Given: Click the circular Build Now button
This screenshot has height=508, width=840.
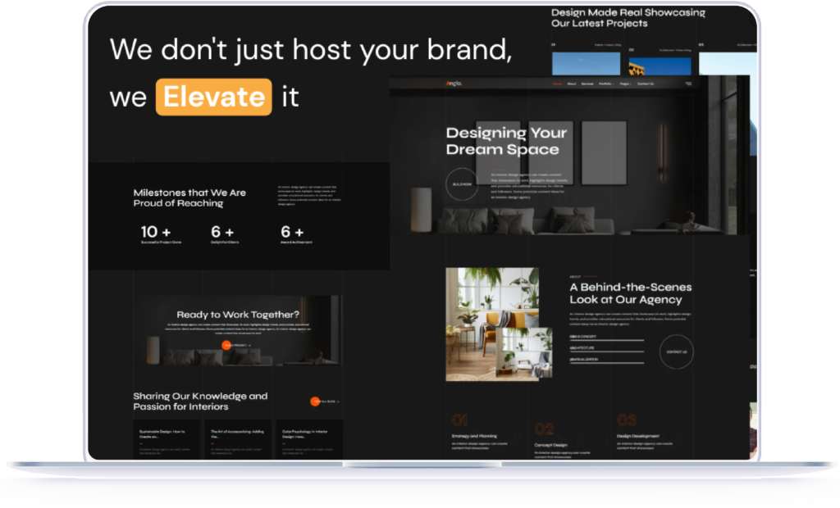Looking at the screenshot, I should tap(462, 184).
